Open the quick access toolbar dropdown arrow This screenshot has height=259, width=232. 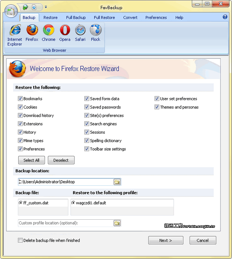[46, 7]
